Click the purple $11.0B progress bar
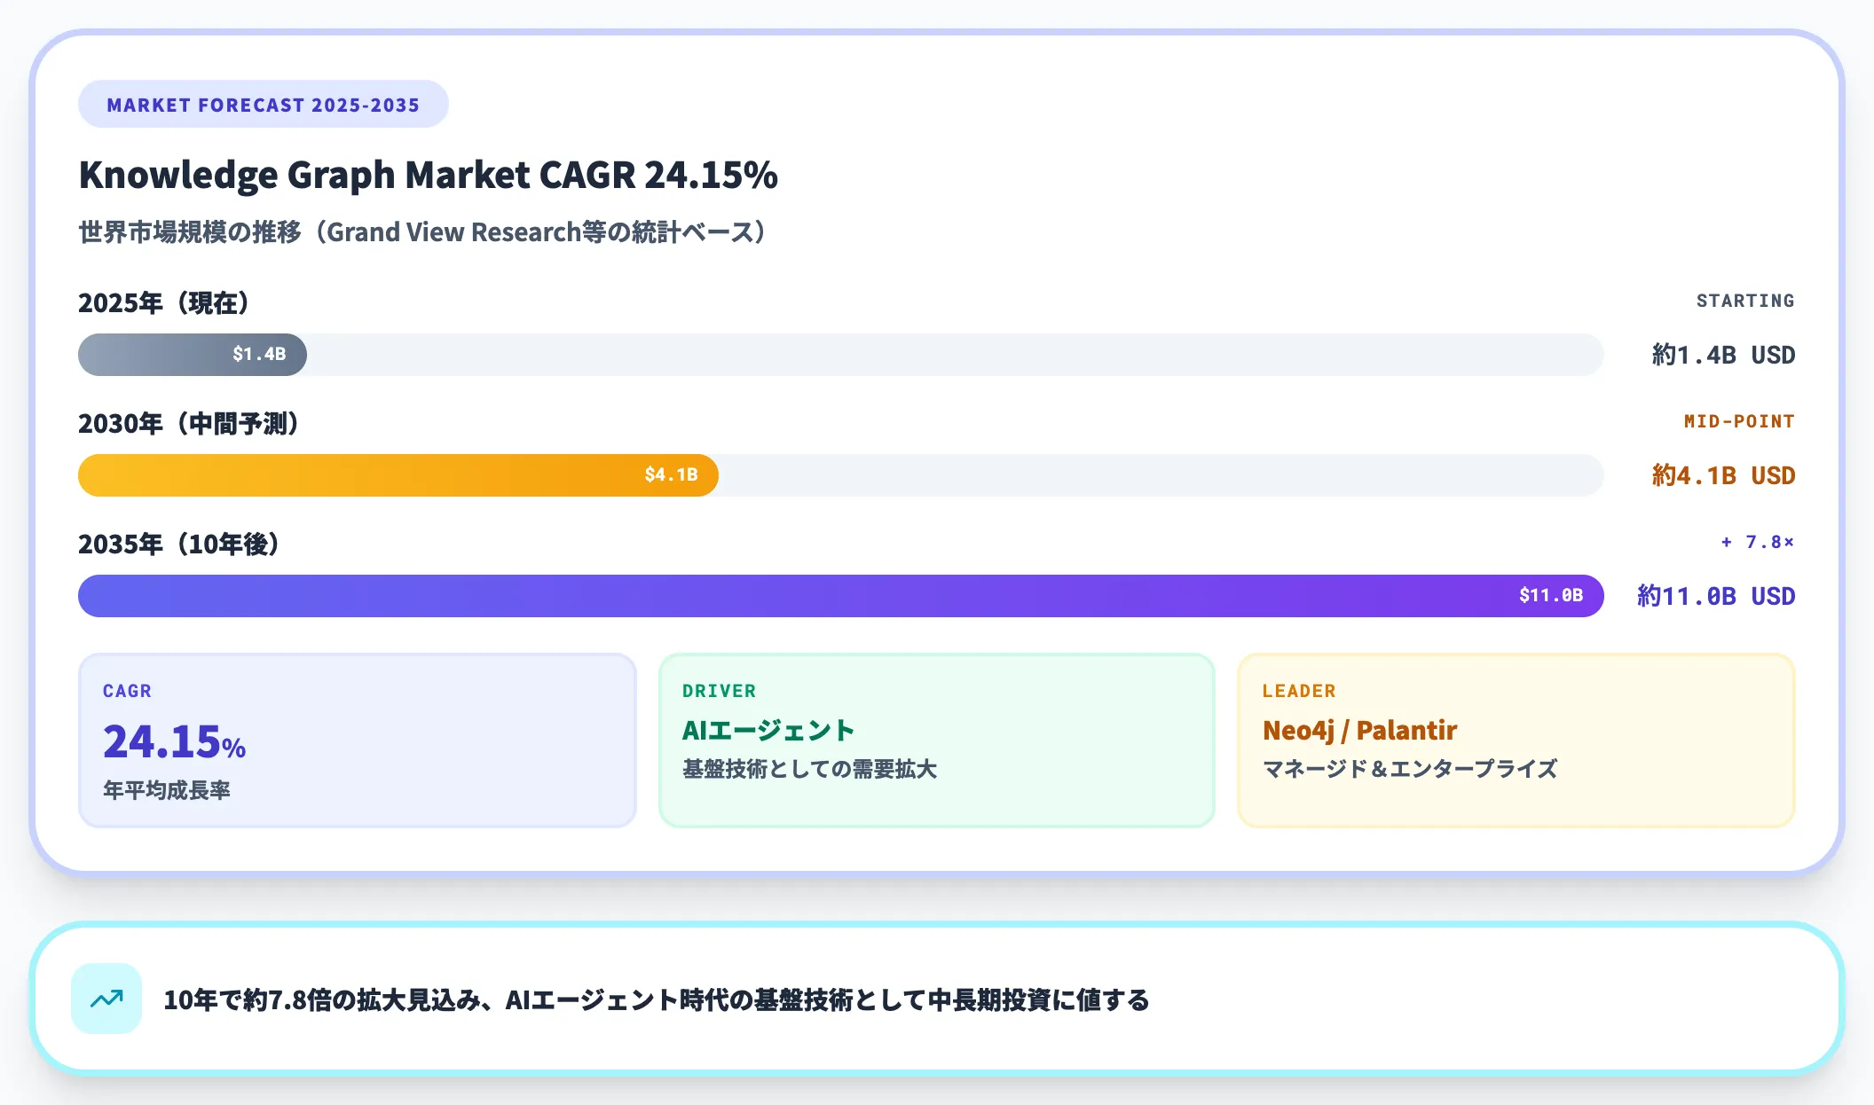 [839, 596]
